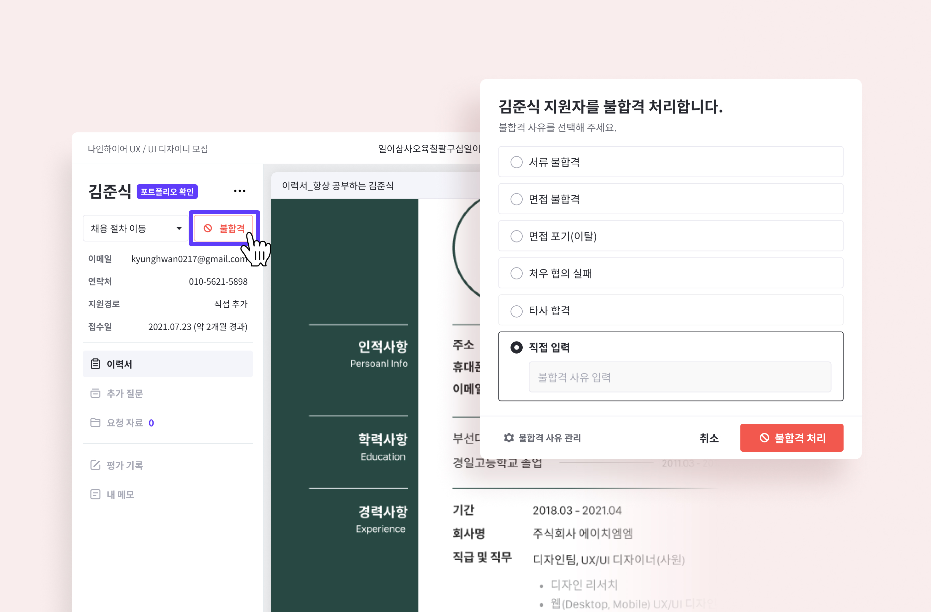Click the 학력사항 Education resume section

pos(383,446)
